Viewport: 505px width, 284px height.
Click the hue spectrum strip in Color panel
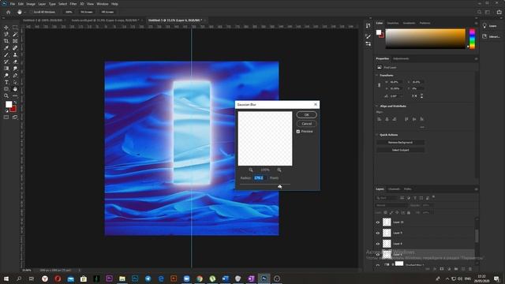pos(472,39)
